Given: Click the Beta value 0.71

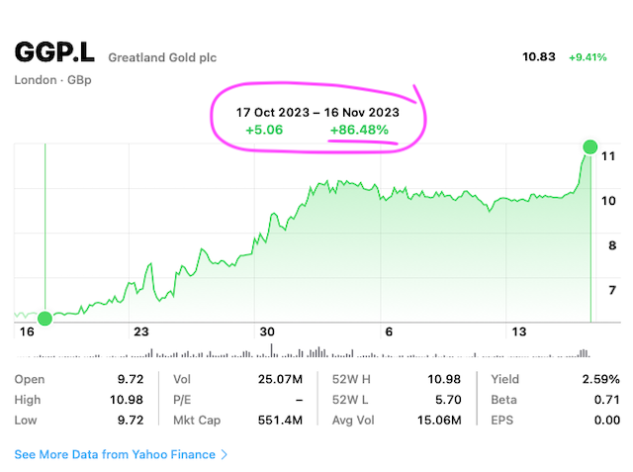Looking at the screenshot, I should pos(607,400).
